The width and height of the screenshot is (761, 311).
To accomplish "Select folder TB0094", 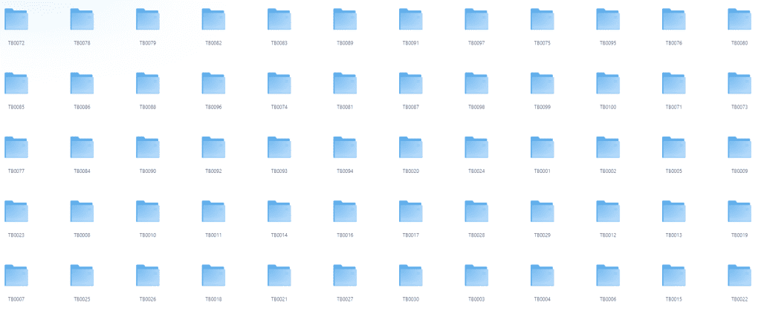I will tap(345, 147).
